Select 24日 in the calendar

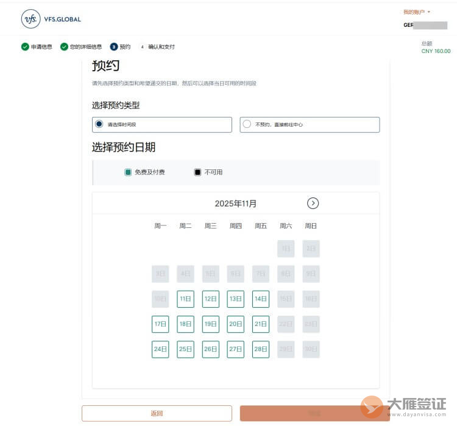[160, 349]
